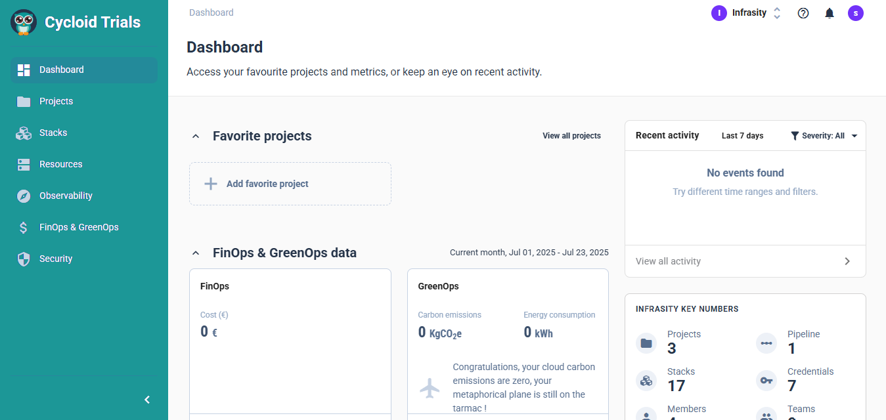
Task: Click the Cycloid owl logo
Action: point(24,22)
